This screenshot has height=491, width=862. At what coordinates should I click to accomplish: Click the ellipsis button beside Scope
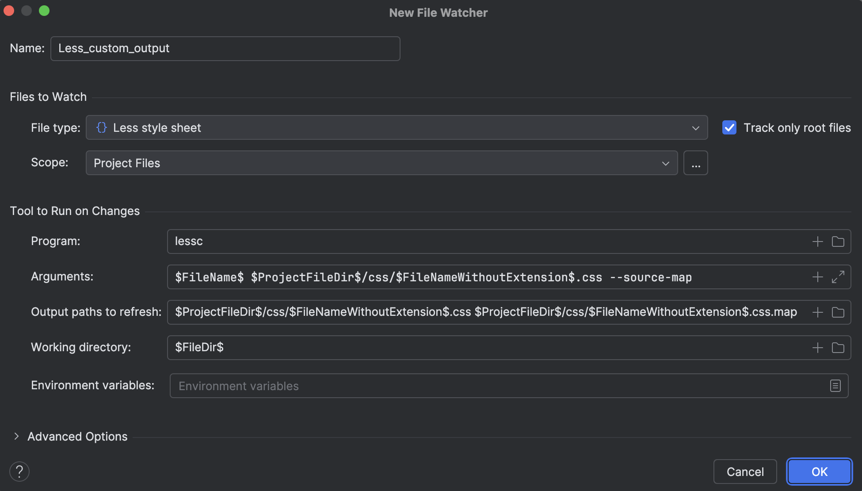(695, 163)
